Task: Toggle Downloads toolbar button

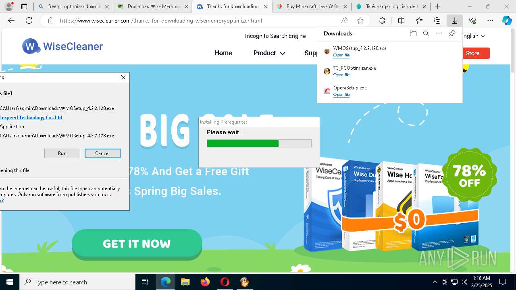Action: click(x=454, y=21)
